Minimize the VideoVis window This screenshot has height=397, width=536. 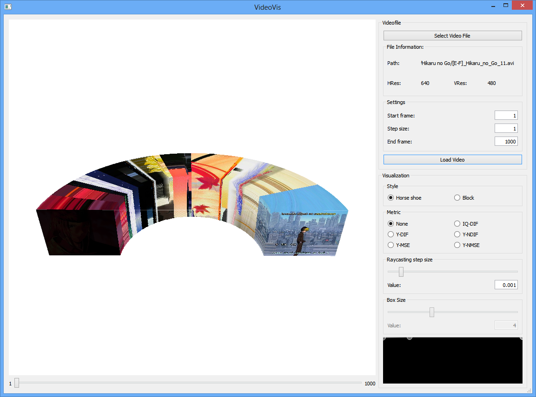tap(493, 6)
